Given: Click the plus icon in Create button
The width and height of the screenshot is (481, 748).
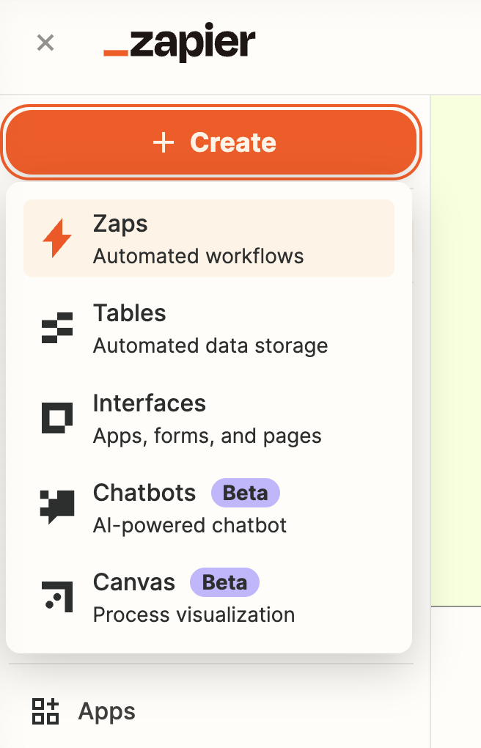Looking at the screenshot, I should [164, 143].
